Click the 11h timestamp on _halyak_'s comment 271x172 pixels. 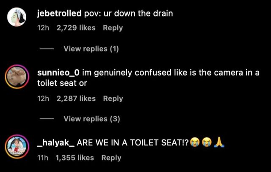coord(43,158)
